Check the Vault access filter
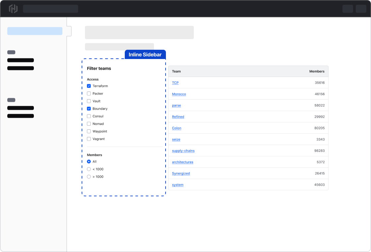This screenshot has width=371, height=252. coord(89,101)
